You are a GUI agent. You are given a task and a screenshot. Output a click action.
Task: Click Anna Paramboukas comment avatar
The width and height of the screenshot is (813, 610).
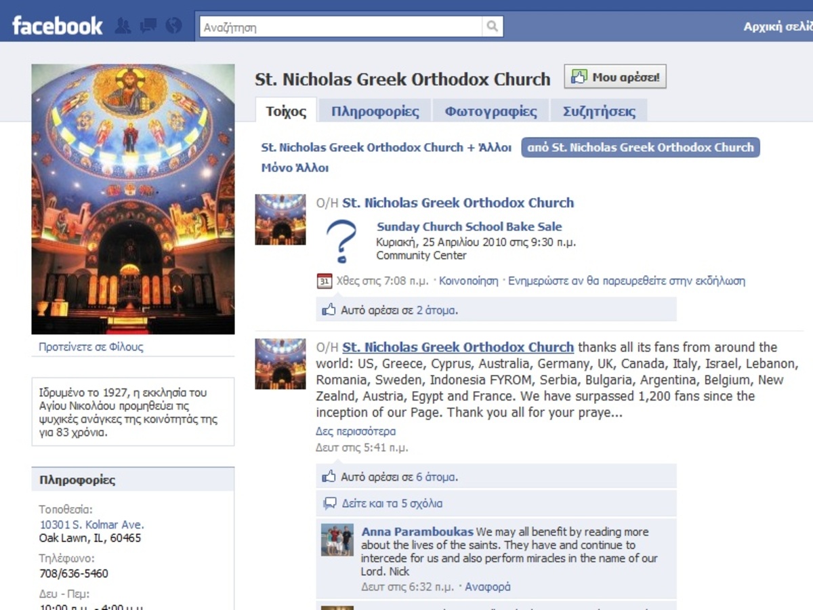tap(337, 540)
